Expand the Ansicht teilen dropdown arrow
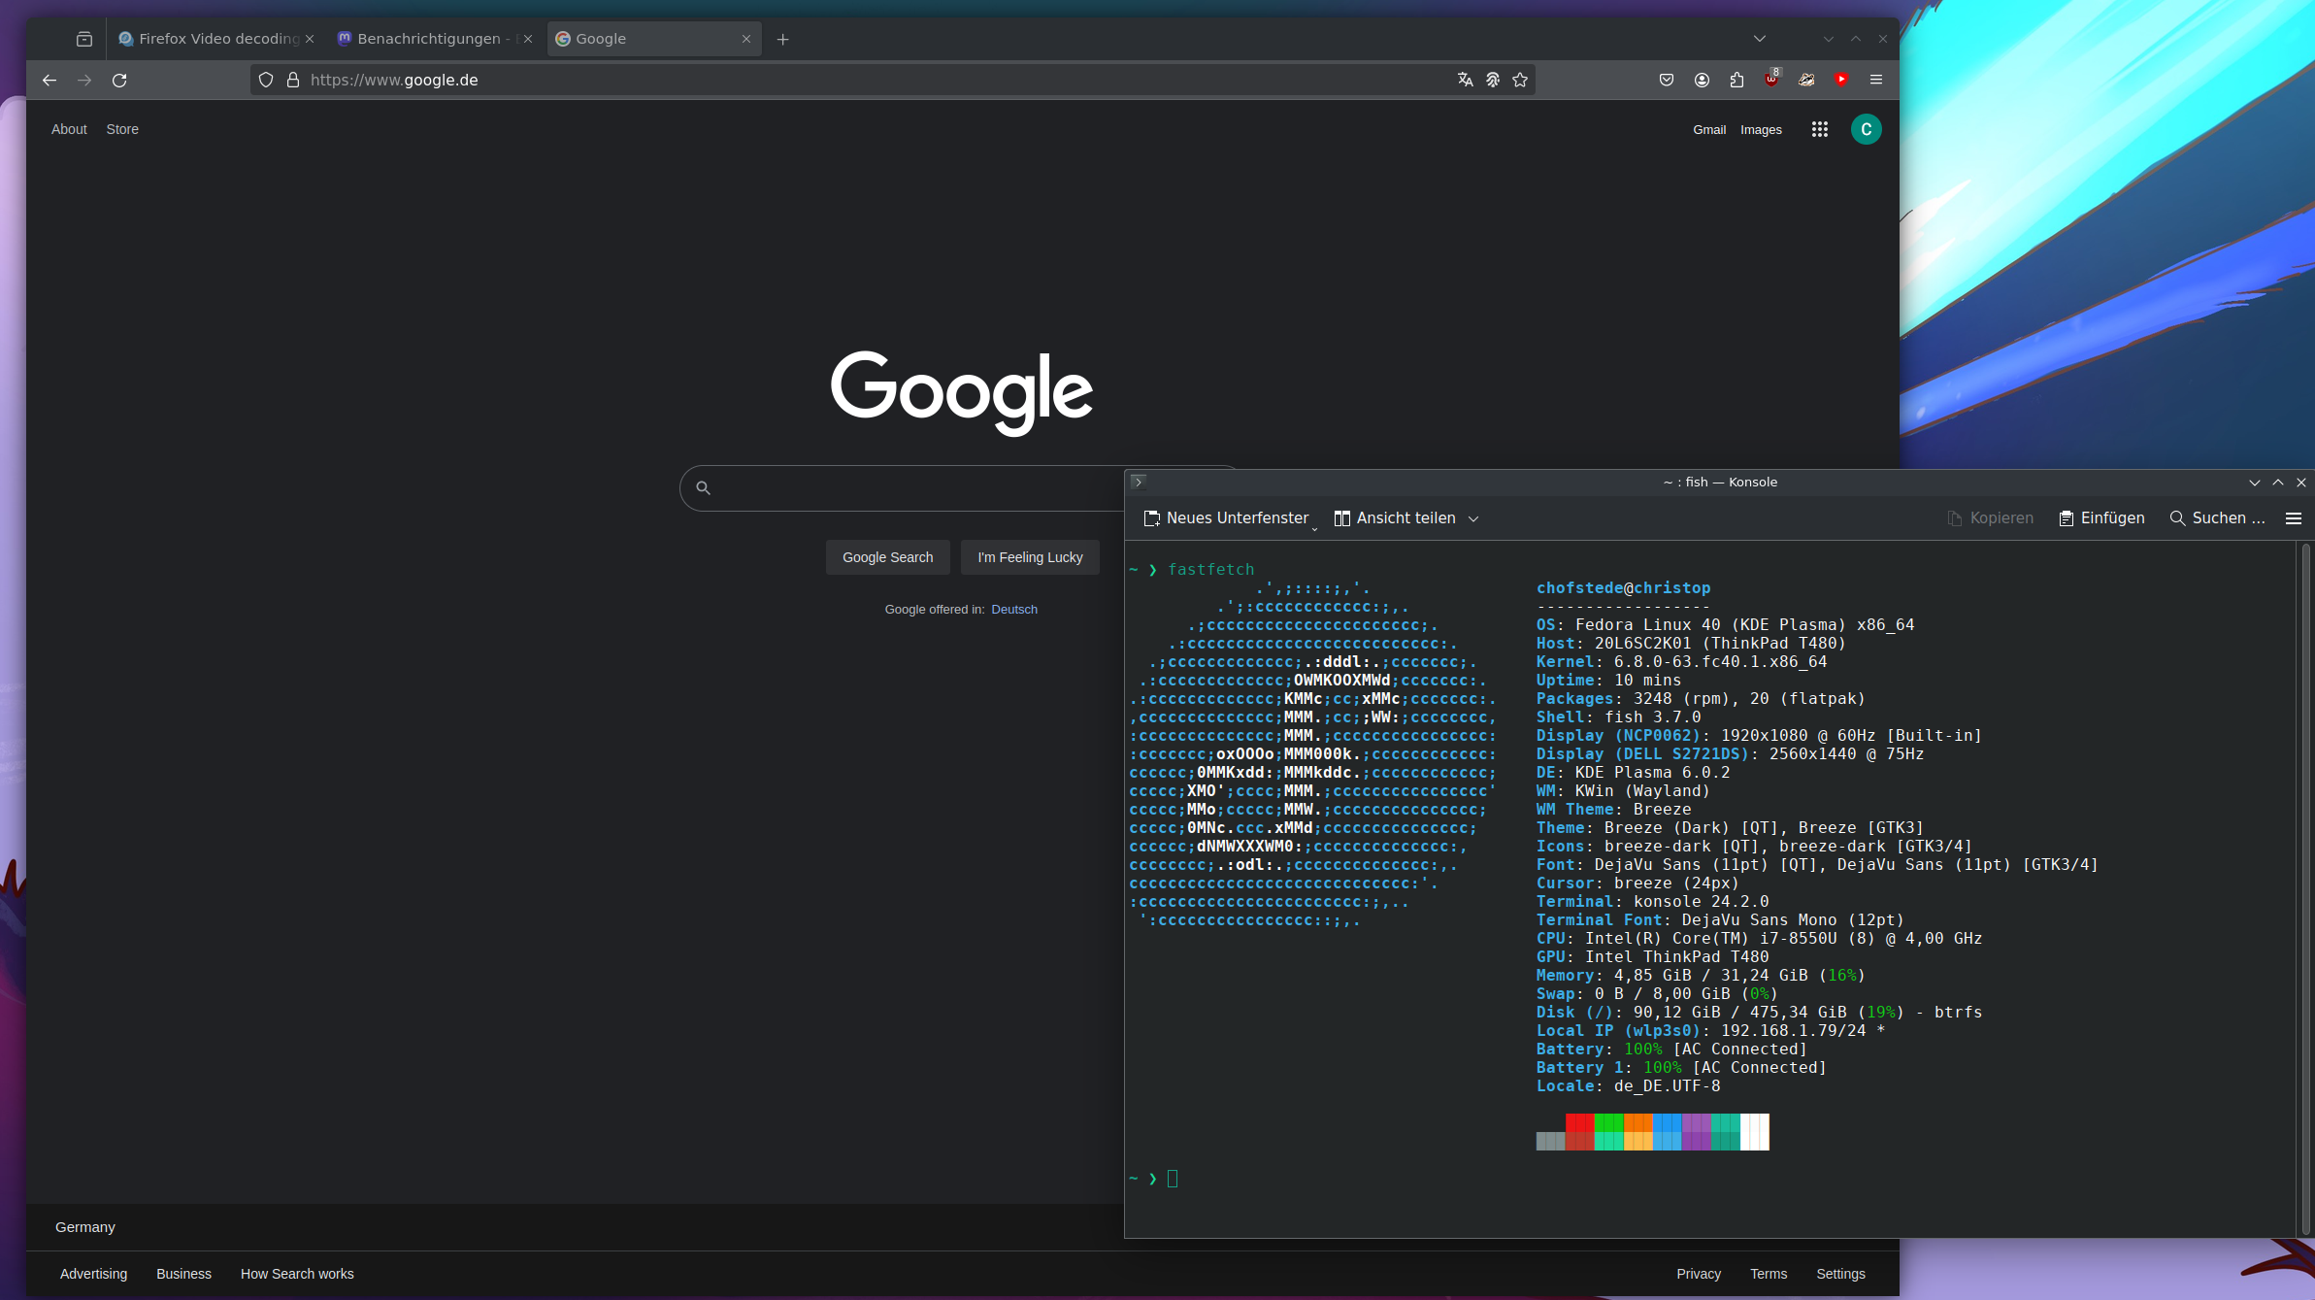Screen dimensions: 2315x1300 coord(1473,519)
